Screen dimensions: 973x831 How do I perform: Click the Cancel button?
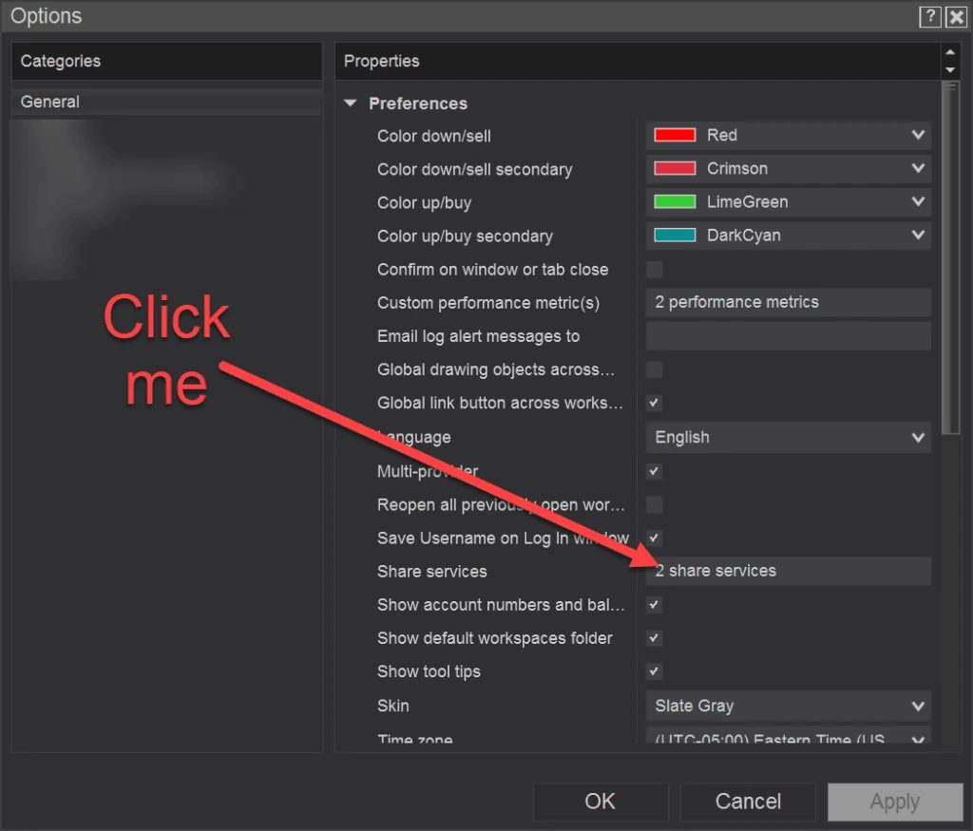748,802
